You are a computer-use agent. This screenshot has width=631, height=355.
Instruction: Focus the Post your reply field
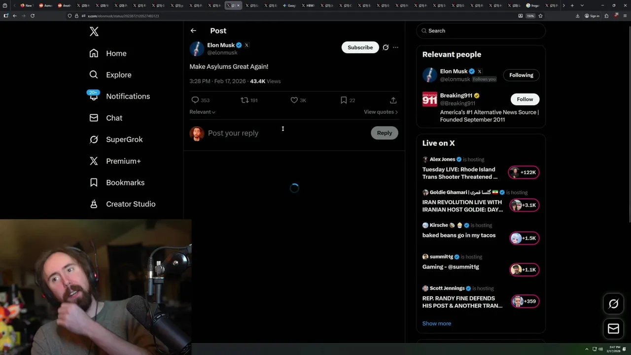[287, 133]
